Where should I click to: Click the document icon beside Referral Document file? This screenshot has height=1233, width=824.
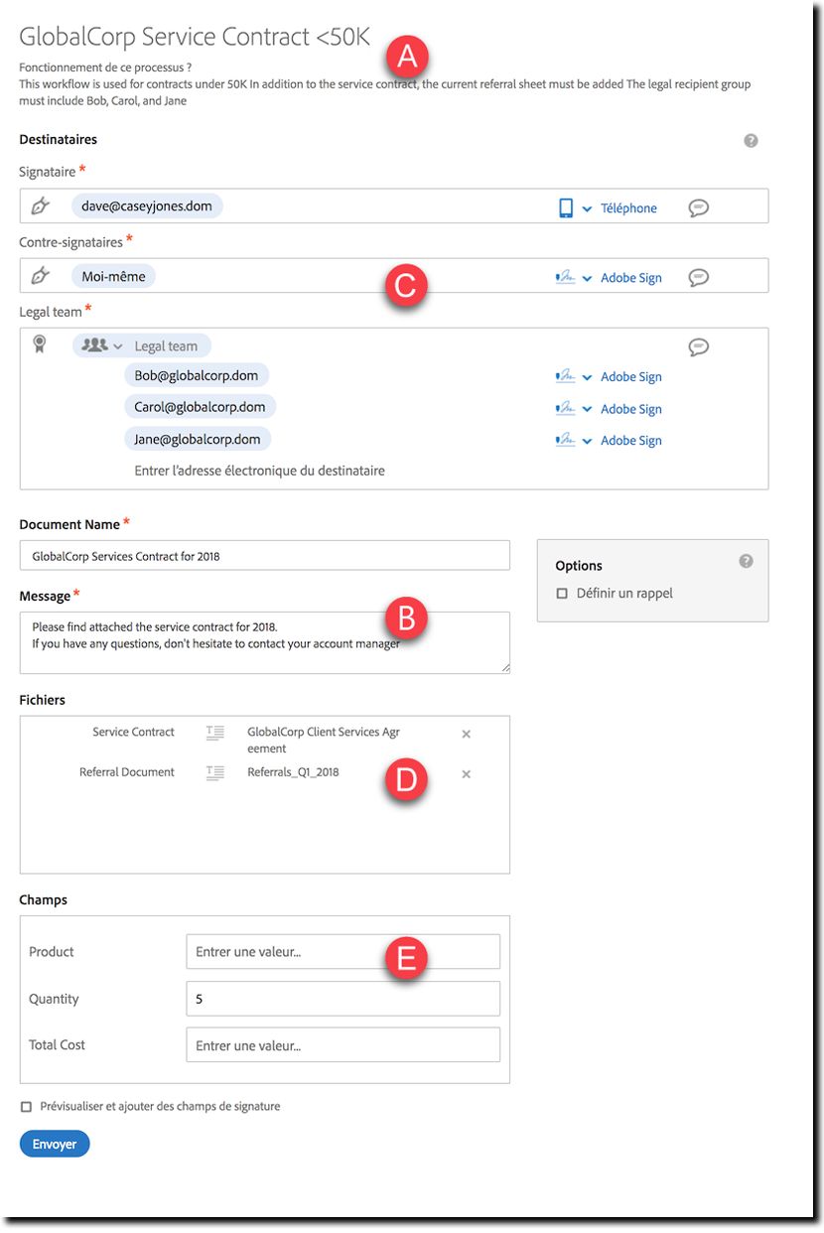click(x=215, y=772)
